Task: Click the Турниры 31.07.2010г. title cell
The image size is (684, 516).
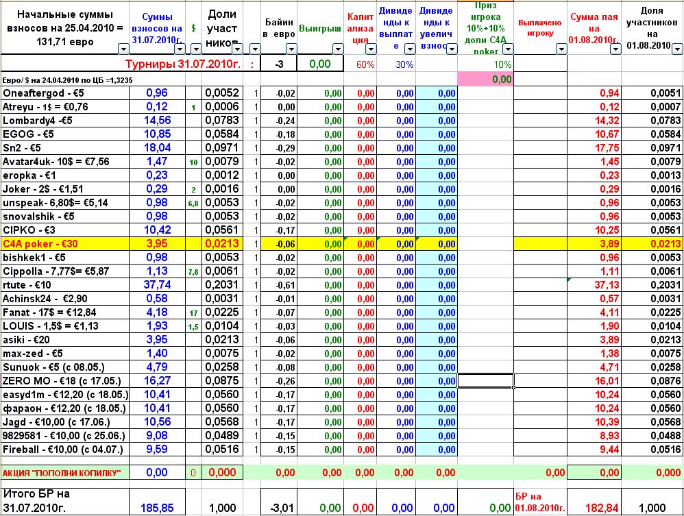Action: click(186, 64)
